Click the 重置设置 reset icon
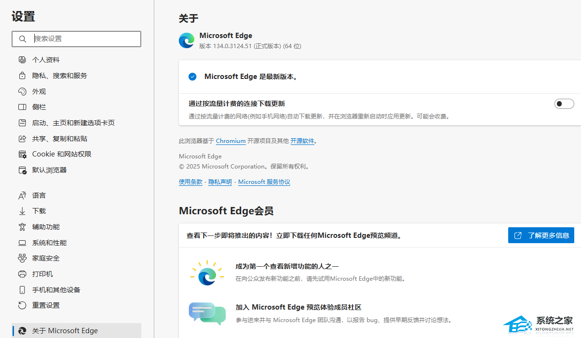The height and width of the screenshot is (338, 581). [22, 305]
